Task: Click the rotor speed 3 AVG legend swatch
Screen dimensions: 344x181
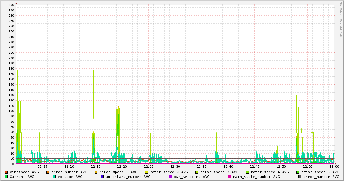Action: 197,172
